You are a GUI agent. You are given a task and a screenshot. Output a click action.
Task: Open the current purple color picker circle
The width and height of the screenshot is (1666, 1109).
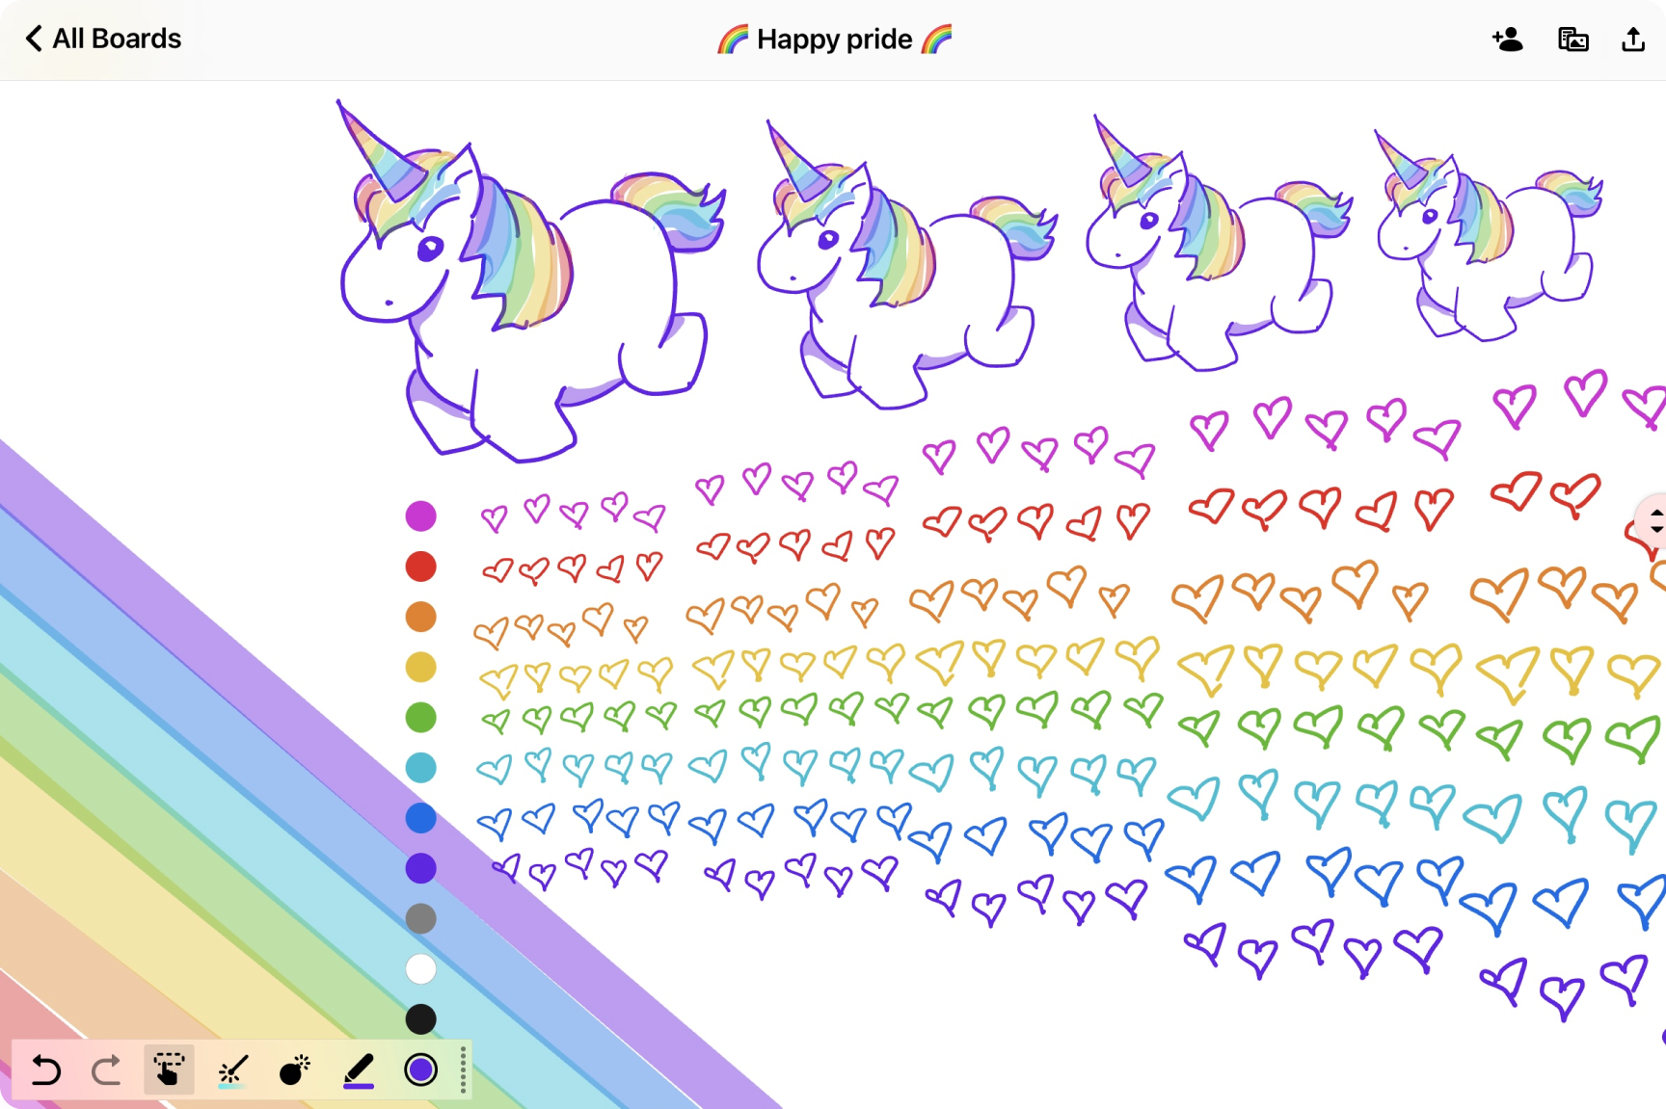pos(421,1069)
